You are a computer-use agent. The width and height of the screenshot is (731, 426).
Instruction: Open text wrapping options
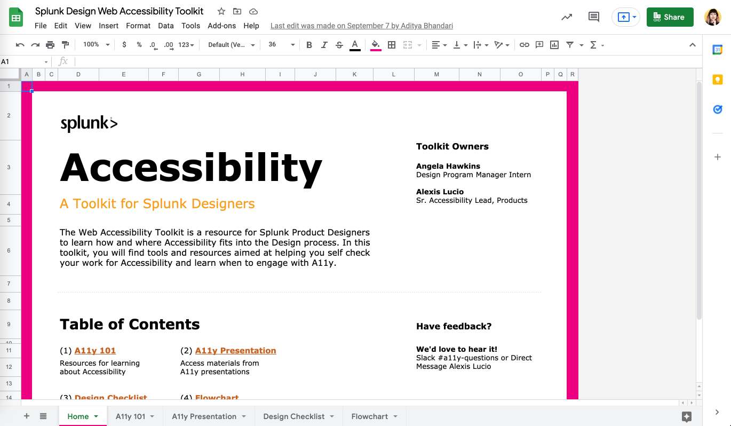(x=480, y=45)
